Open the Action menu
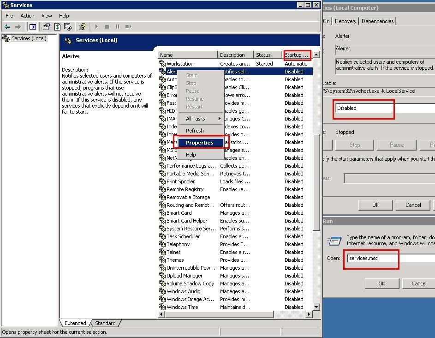This screenshot has width=435, height=338. point(27,16)
